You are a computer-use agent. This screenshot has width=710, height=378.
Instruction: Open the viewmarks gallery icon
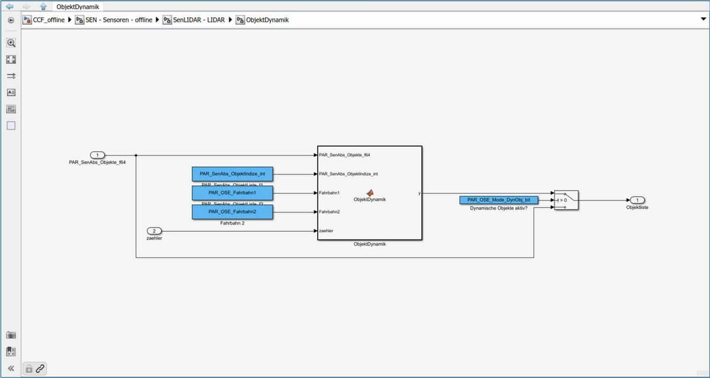click(x=11, y=351)
